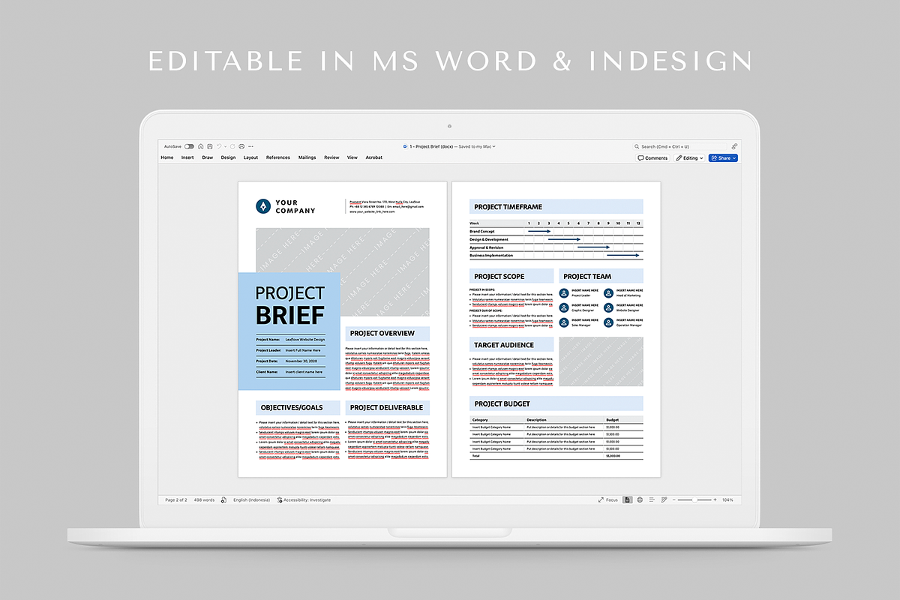The height and width of the screenshot is (600, 900).
Task: Click the collaboration icon beside the search field
Action: (734, 146)
